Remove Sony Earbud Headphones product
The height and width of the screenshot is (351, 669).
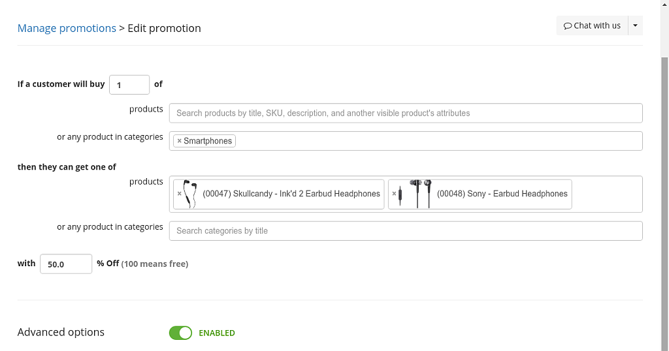(x=394, y=194)
